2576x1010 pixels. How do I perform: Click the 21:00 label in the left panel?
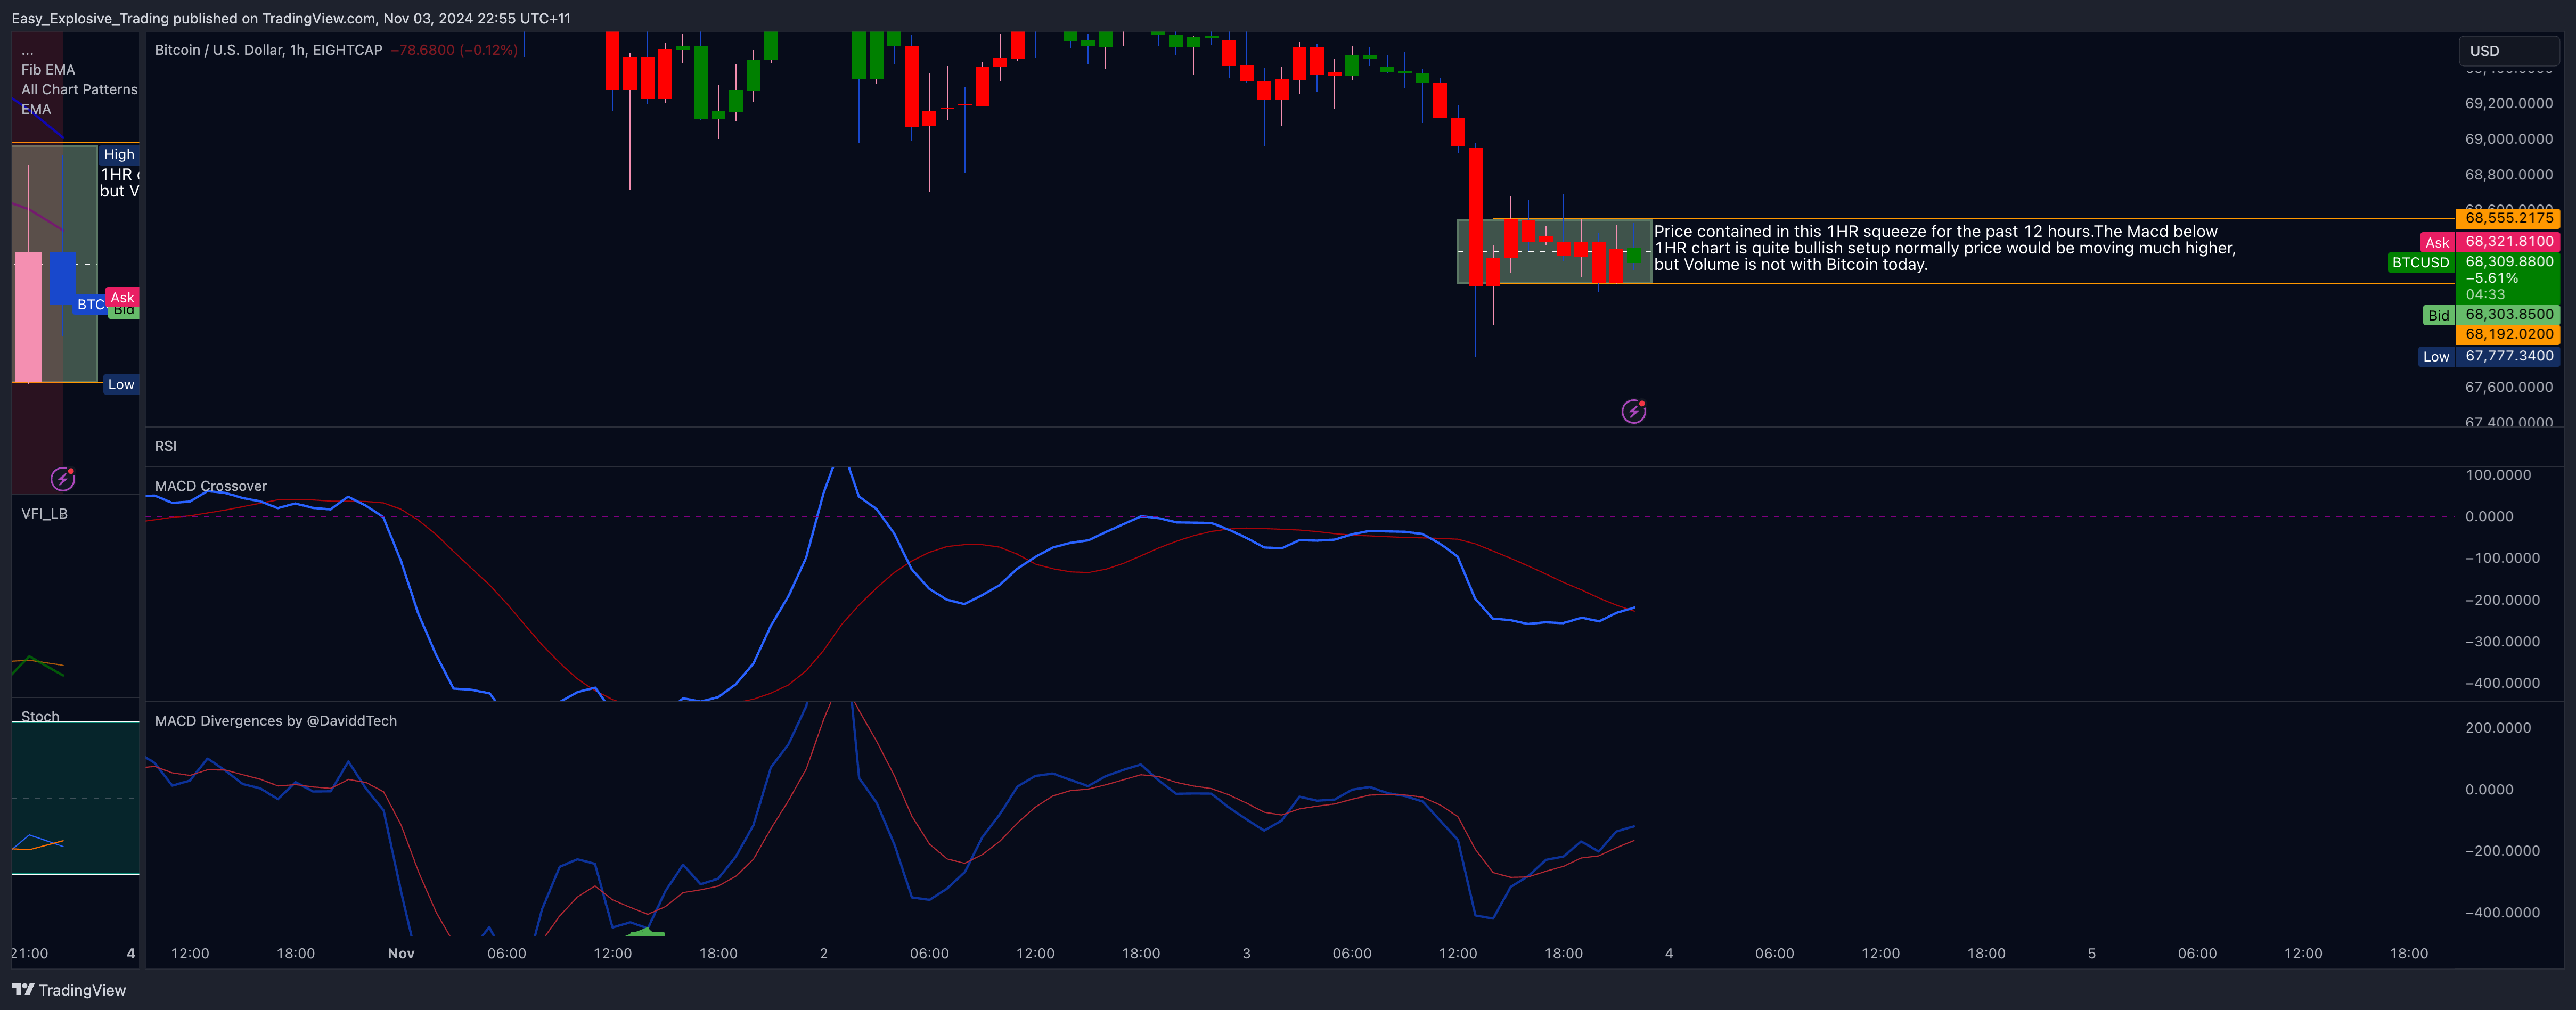pyautogui.click(x=29, y=954)
